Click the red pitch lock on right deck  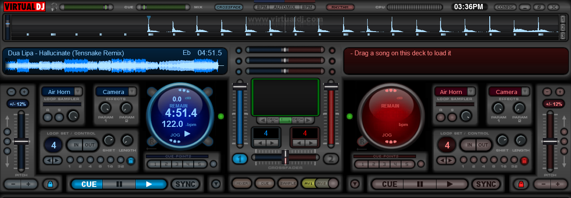click(x=521, y=184)
